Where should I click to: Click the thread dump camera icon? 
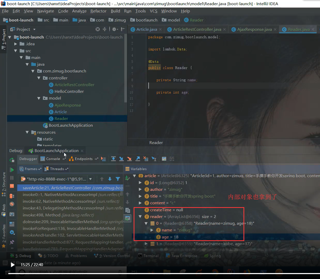12,214
